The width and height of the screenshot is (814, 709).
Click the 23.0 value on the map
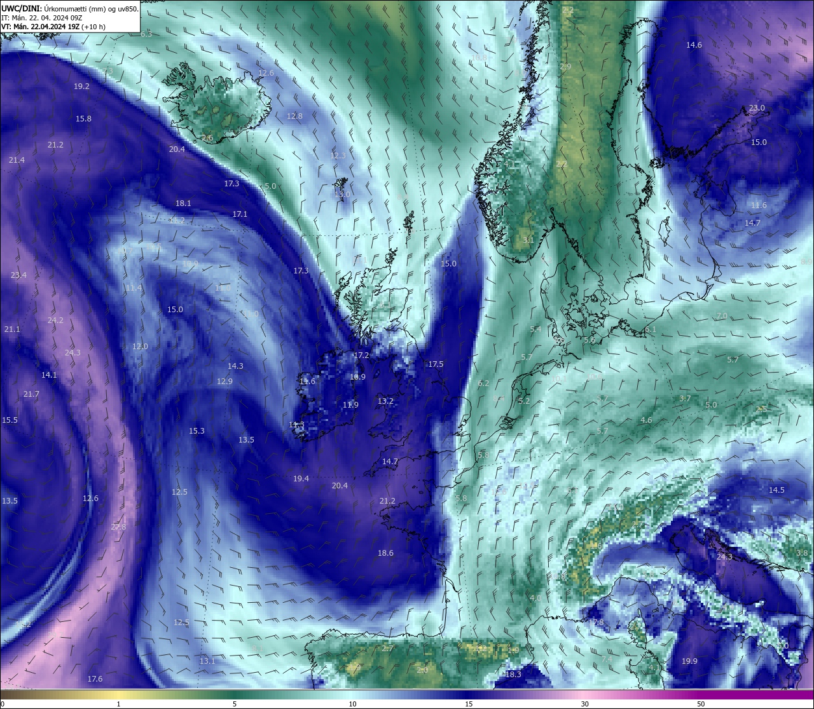757,108
